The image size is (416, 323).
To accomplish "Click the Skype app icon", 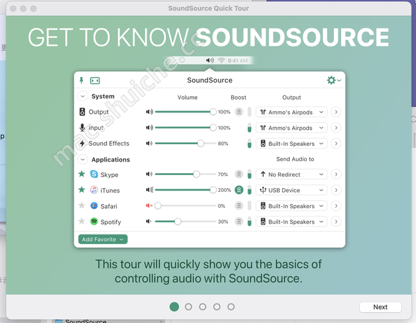I will (94, 174).
